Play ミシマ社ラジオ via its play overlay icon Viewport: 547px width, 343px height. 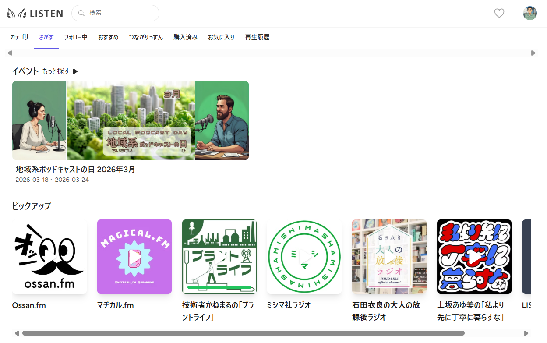pos(304,256)
